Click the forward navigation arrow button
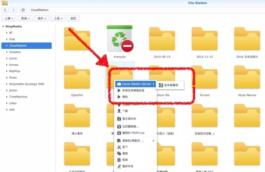265x172 pixels. point(13,10)
